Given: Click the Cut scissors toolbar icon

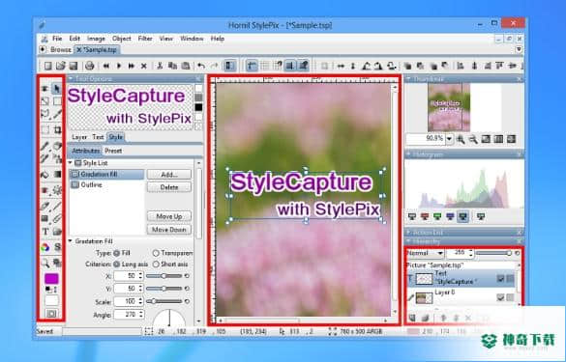Looking at the screenshot, I should [x=160, y=66].
